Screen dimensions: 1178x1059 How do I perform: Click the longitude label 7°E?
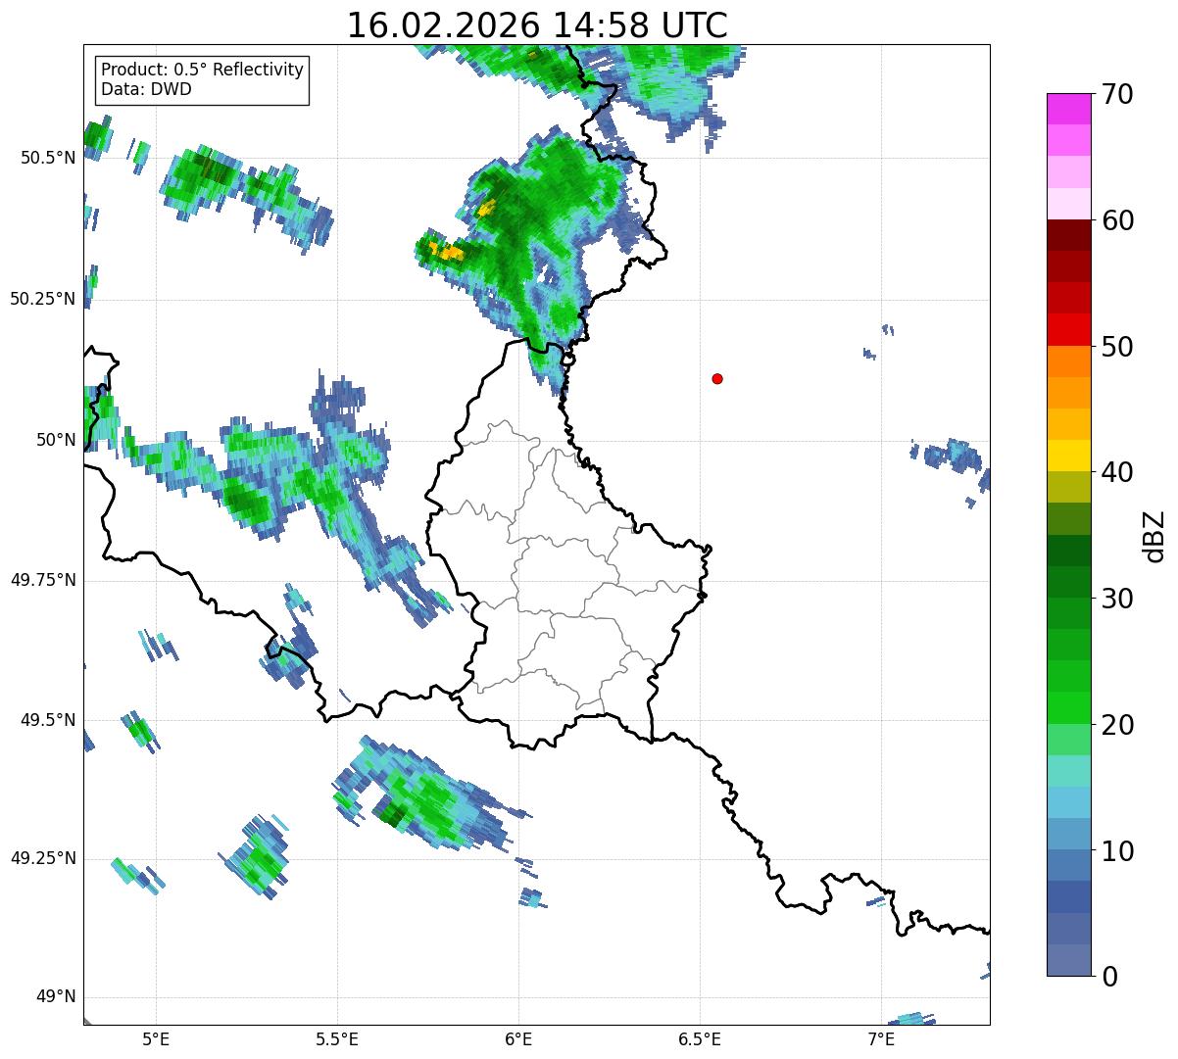click(x=881, y=1039)
